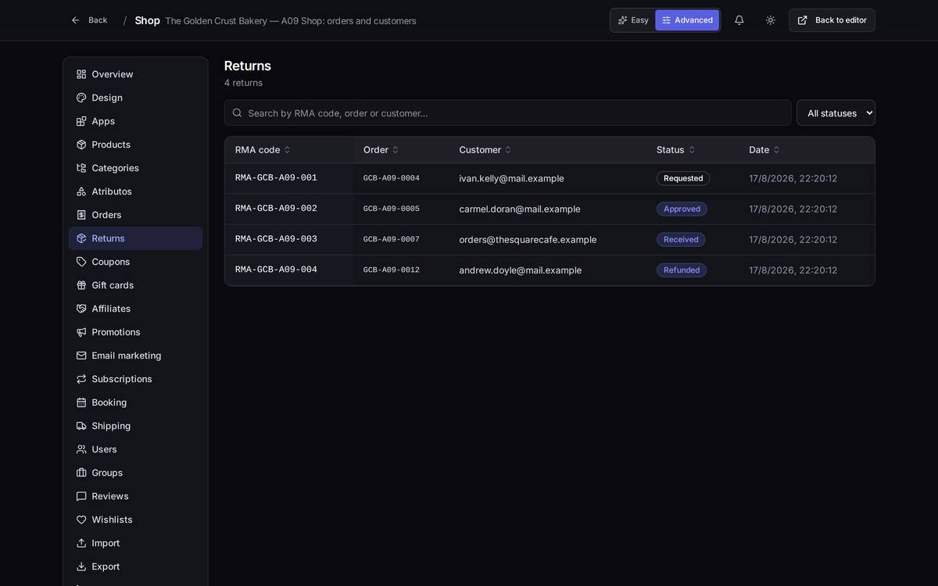Image resolution: width=938 pixels, height=586 pixels.
Task: Click the Import upload icon
Action: pyautogui.click(x=81, y=543)
